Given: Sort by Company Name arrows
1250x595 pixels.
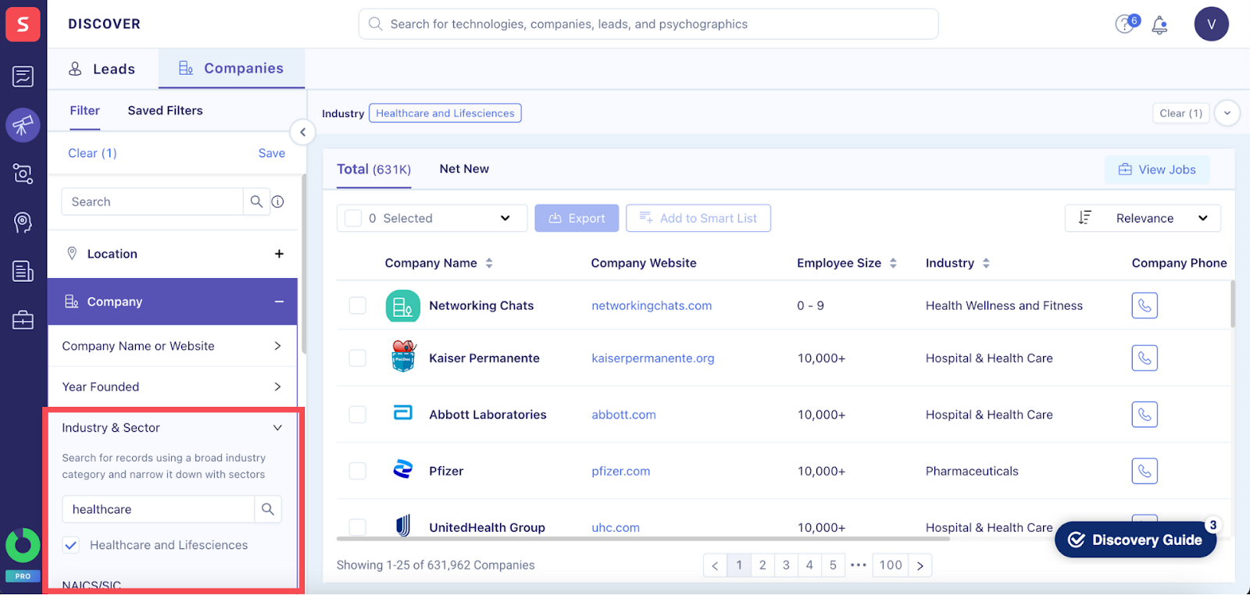Looking at the screenshot, I should (x=489, y=263).
